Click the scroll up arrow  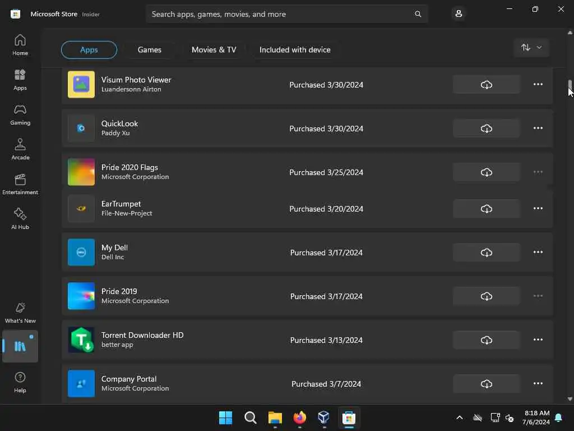pos(570,33)
